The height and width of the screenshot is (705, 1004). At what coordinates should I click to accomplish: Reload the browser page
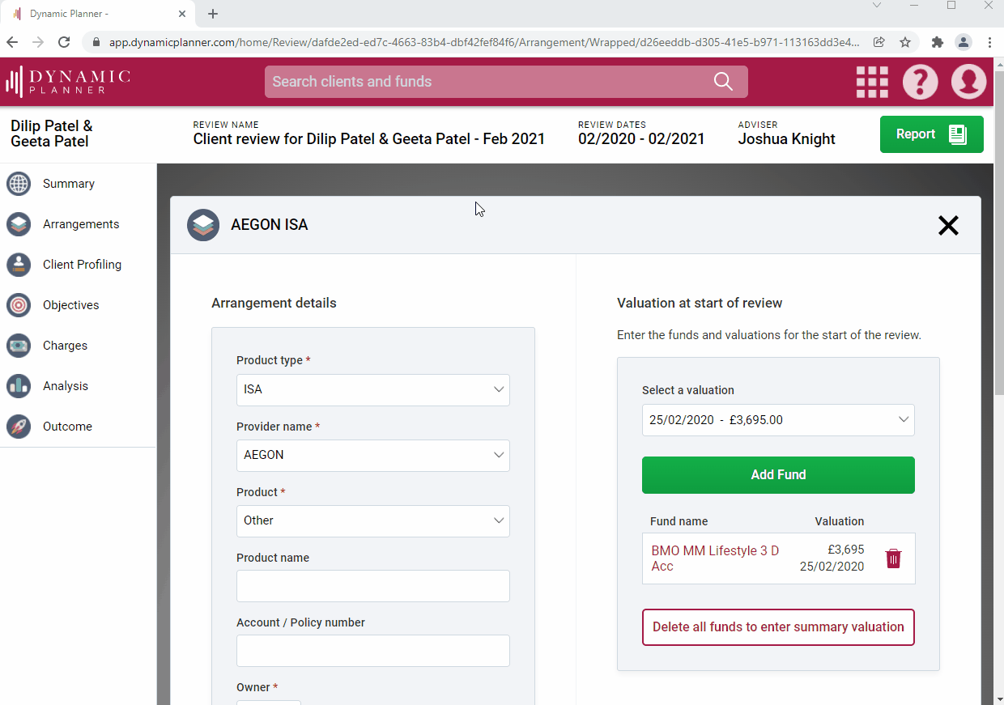pos(63,42)
